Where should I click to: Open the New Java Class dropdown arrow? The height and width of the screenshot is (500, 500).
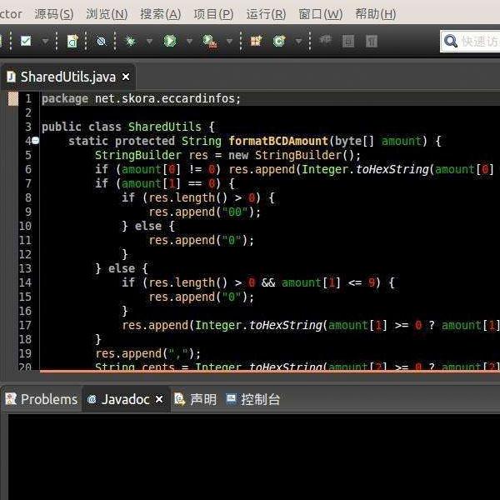[x=298, y=41]
